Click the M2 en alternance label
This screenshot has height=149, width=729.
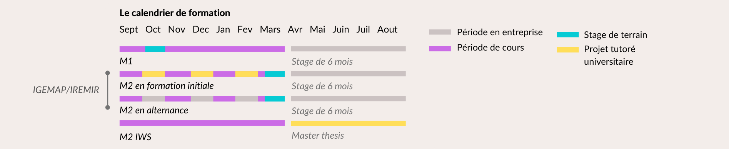(154, 110)
